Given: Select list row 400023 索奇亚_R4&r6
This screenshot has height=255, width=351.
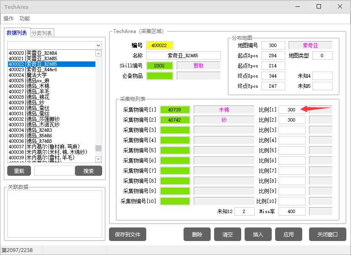Looking at the screenshot, I should (x=51, y=69).
